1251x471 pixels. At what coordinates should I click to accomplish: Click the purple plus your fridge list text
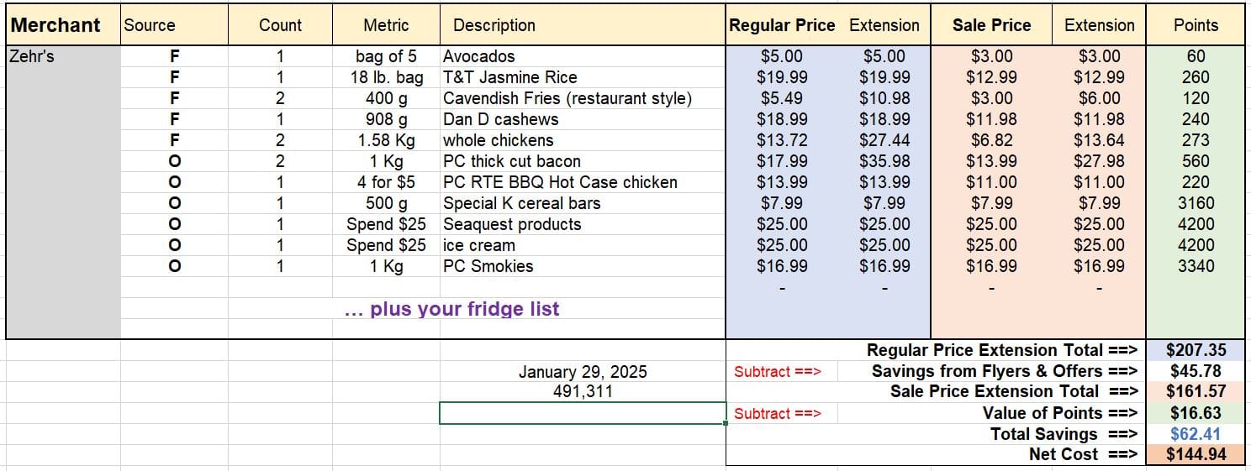tap(451, 309)
